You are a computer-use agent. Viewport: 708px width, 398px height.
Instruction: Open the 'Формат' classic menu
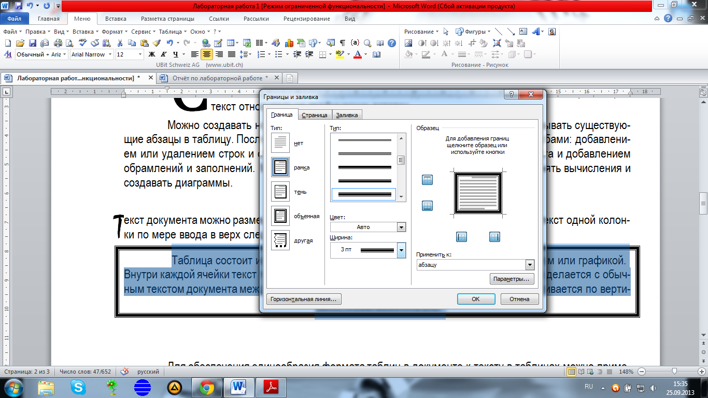coord(115,32)
